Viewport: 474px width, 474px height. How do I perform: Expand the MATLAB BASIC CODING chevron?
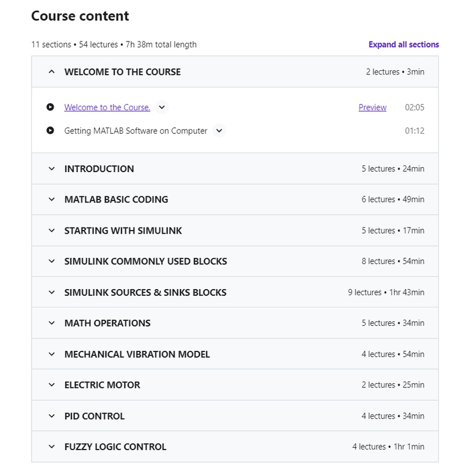[52, 199]
